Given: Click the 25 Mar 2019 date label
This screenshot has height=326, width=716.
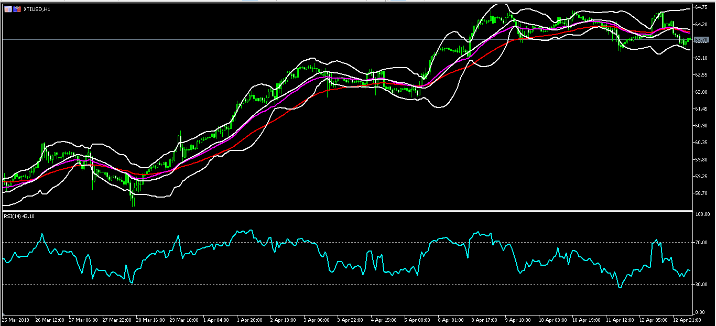Looking at the screenshot, I should pyautogui.click(x=15, y=319).
